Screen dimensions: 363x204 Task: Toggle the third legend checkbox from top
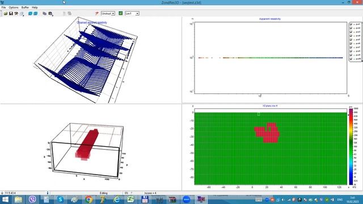tap(351, 32)
